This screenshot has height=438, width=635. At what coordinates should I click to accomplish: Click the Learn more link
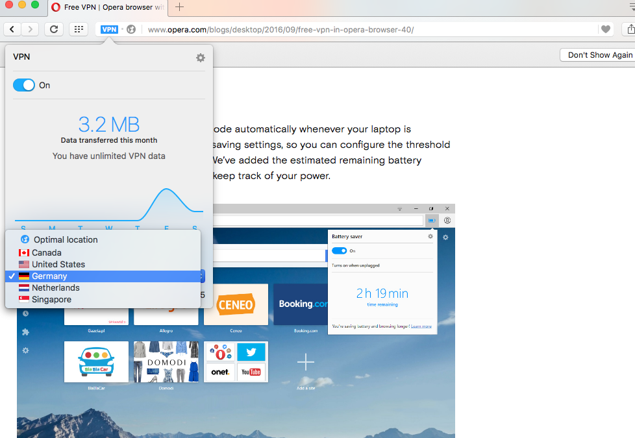(421, 326)
